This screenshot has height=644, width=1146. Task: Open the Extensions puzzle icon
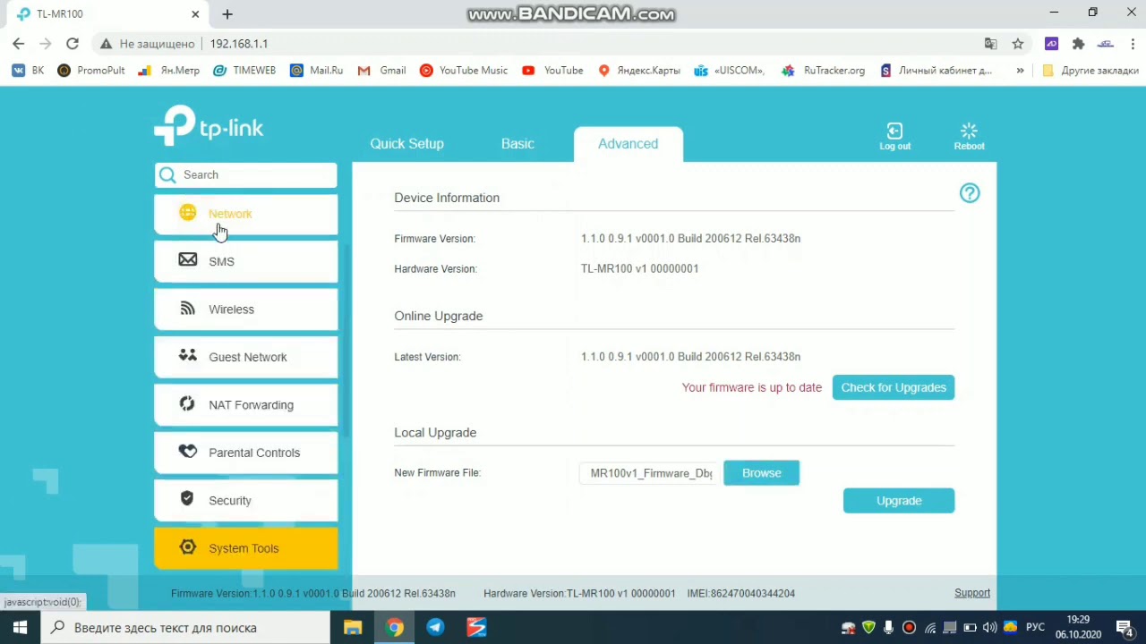click(1079, 44)
